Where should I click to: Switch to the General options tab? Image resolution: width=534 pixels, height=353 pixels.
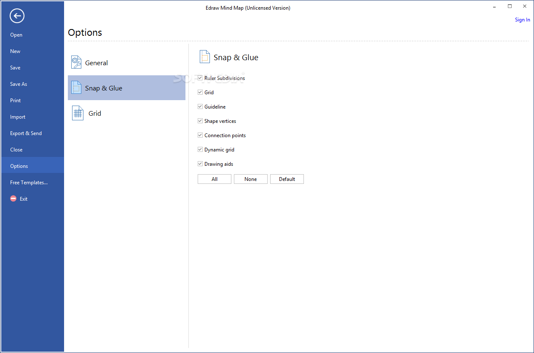(x=126, y=63)
